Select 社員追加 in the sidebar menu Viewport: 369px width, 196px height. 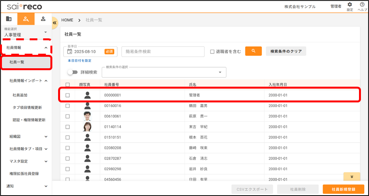[20, 95]
